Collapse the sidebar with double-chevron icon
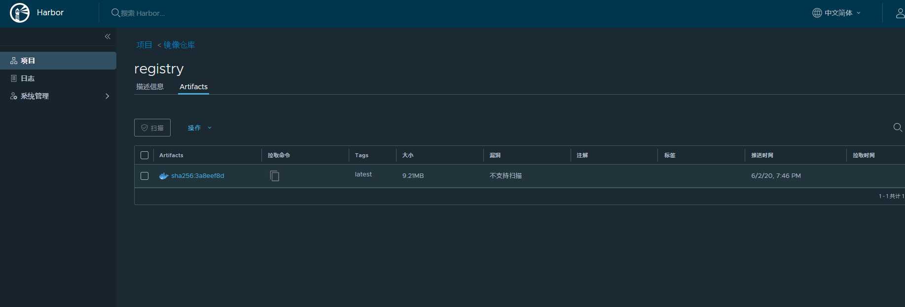 108,36
